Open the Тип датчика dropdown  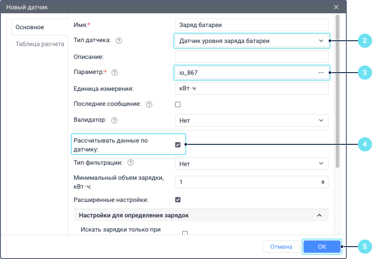pos(252,41)
